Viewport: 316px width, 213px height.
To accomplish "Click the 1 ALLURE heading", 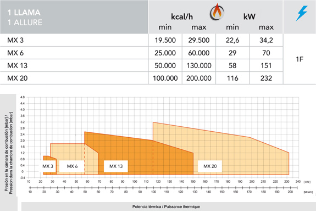I will pos(25,23).
